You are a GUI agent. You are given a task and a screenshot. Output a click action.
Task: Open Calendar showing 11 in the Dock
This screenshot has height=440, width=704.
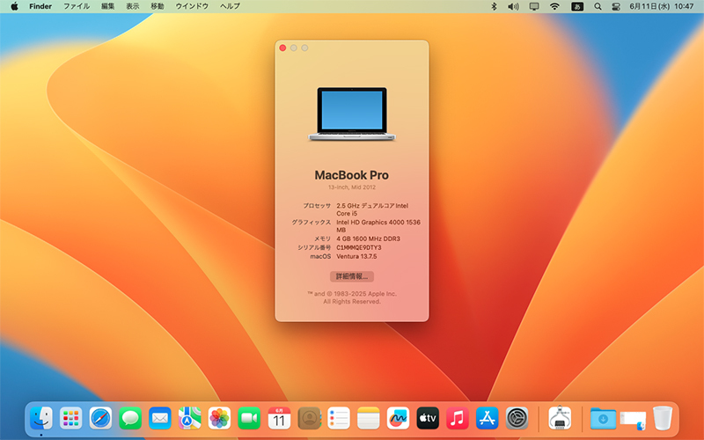279,419
